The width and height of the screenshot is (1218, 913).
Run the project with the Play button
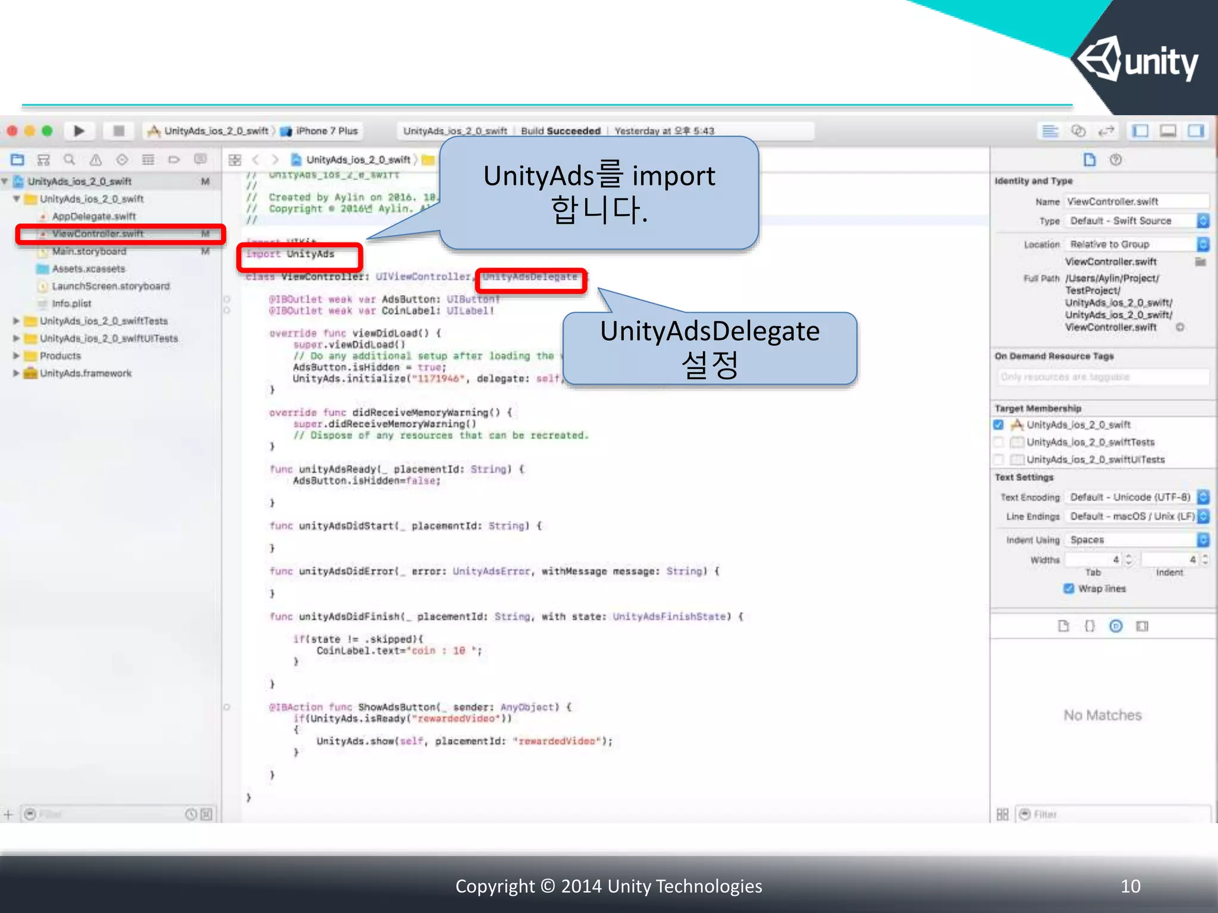[79, 131]
